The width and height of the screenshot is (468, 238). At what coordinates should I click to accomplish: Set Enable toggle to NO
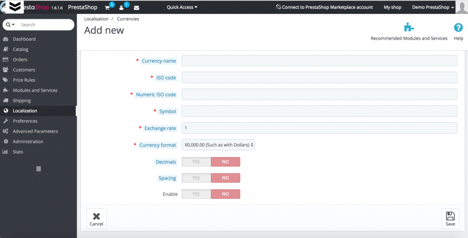[225, 194]
